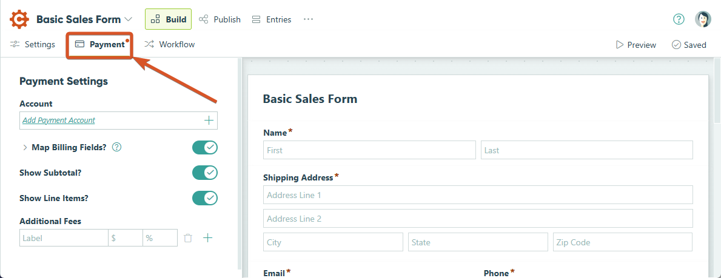Screen dimensions: 721x278
Task: Open the help question mark icon
Action: click(679, 19)
